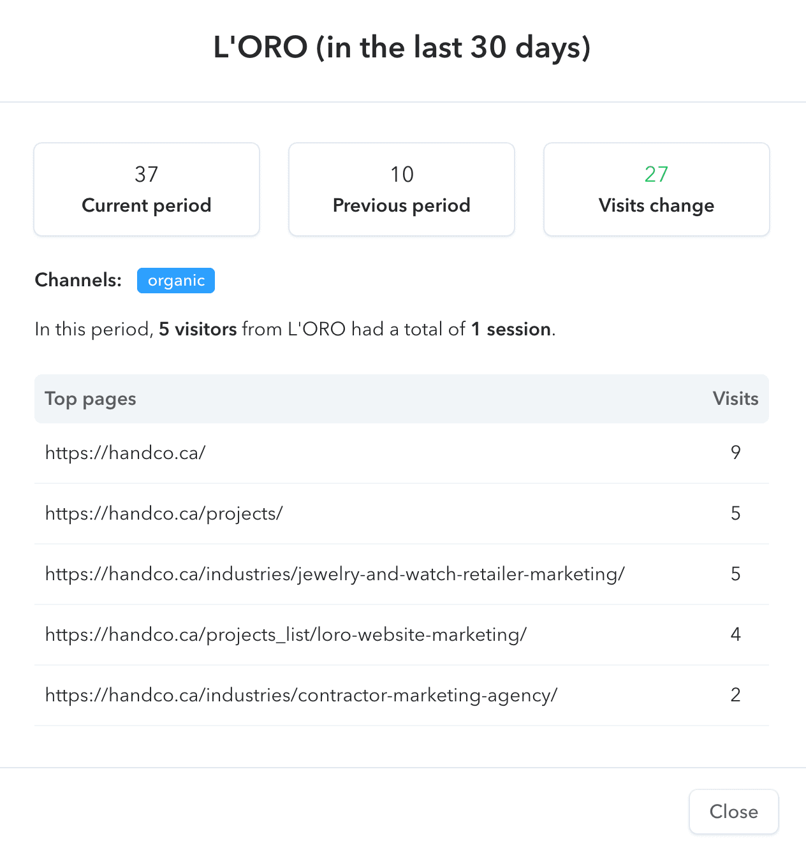This screenshot has height=848, width=806.
Task: Open the handco.ca/projects/ page link
Action: click(164, 513)
